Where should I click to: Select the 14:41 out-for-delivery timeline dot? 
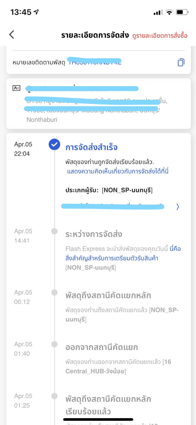click(x=54, y=231)
